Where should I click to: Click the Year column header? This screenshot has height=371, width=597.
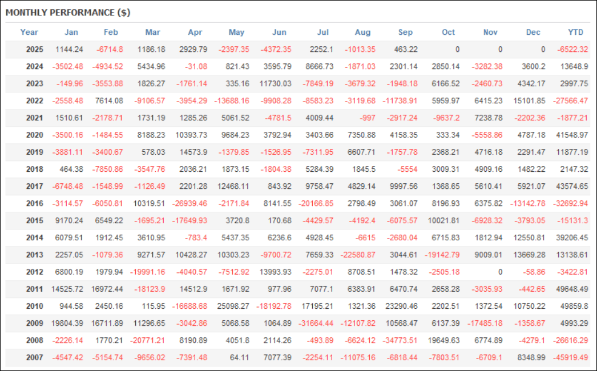point(29,33)
